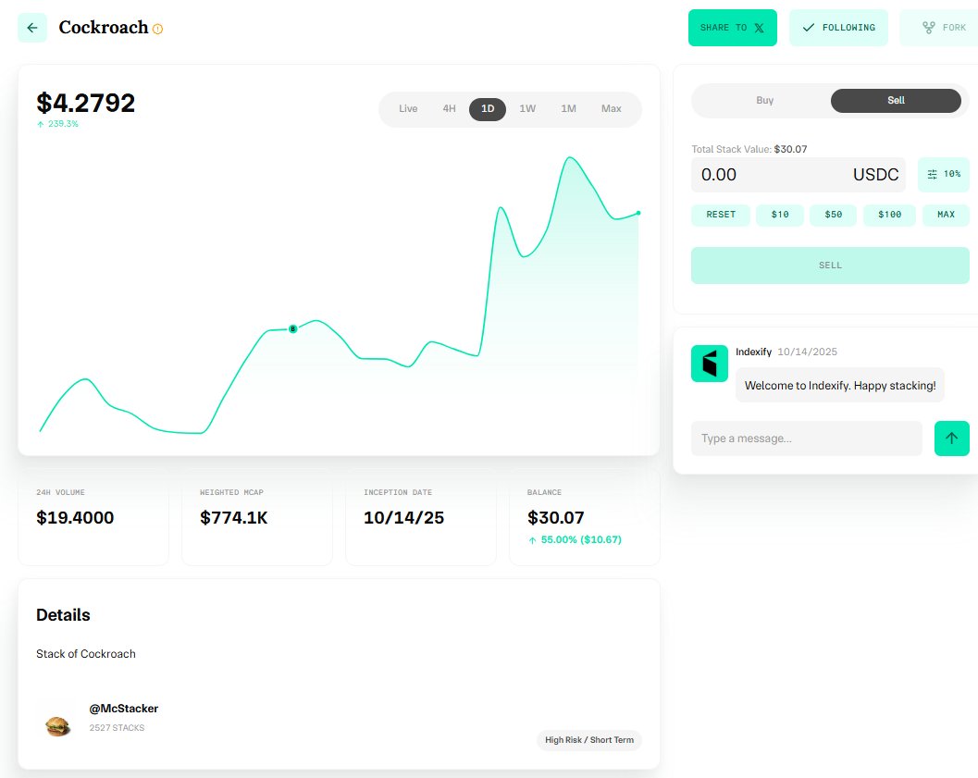Image resolution: width=978 pixels, height=778 pixels.
Task: Open the @McStacker profile link
Action: pos(123,709)
